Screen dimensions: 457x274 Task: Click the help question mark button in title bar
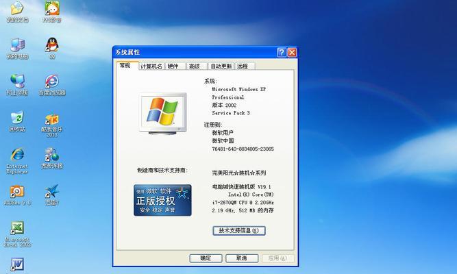tap(282, 53)
